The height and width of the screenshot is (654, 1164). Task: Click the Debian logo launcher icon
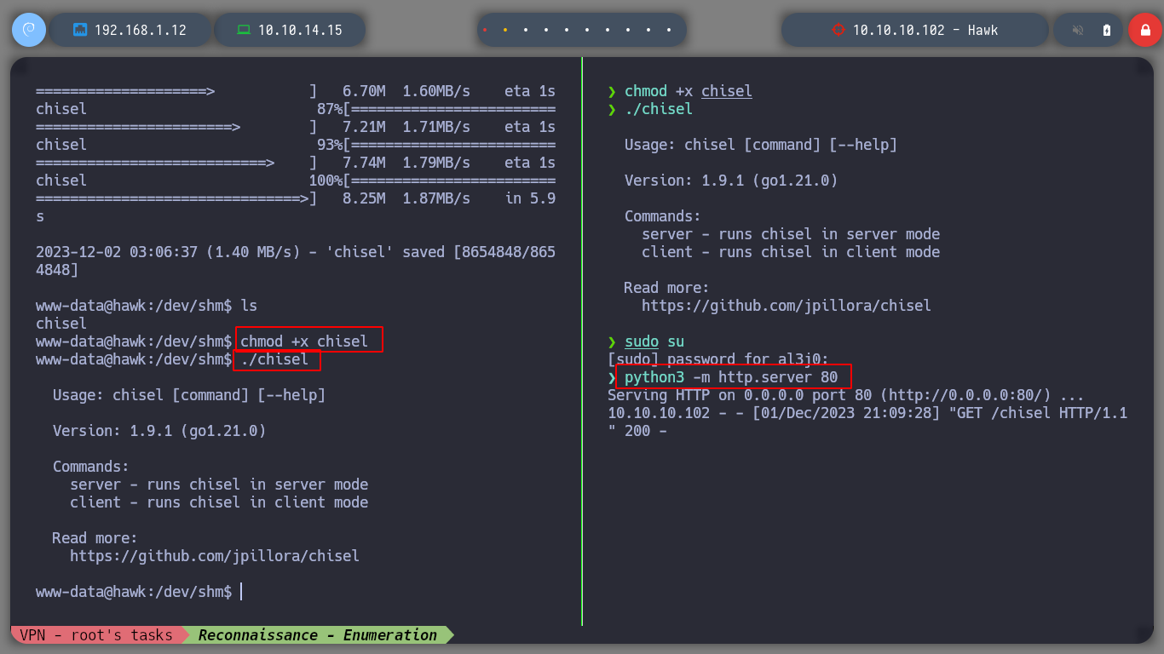[28, 30]
